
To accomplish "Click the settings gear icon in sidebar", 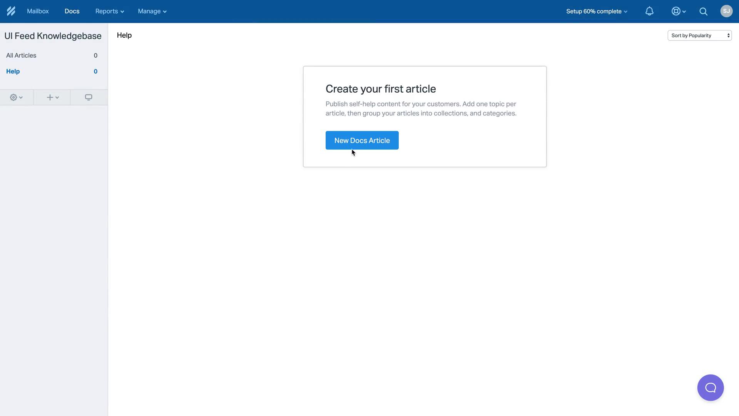I will click(14, 97).
